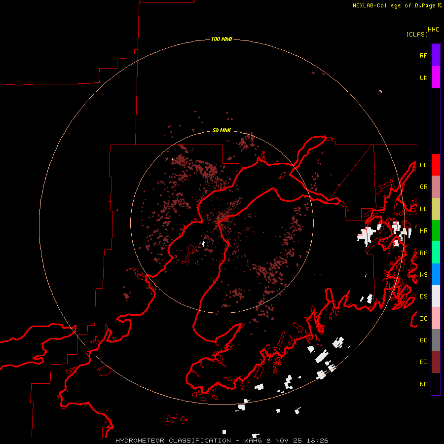Click the ND black legend color block
This screenshot has height=444, width=444.
(436, 384)
